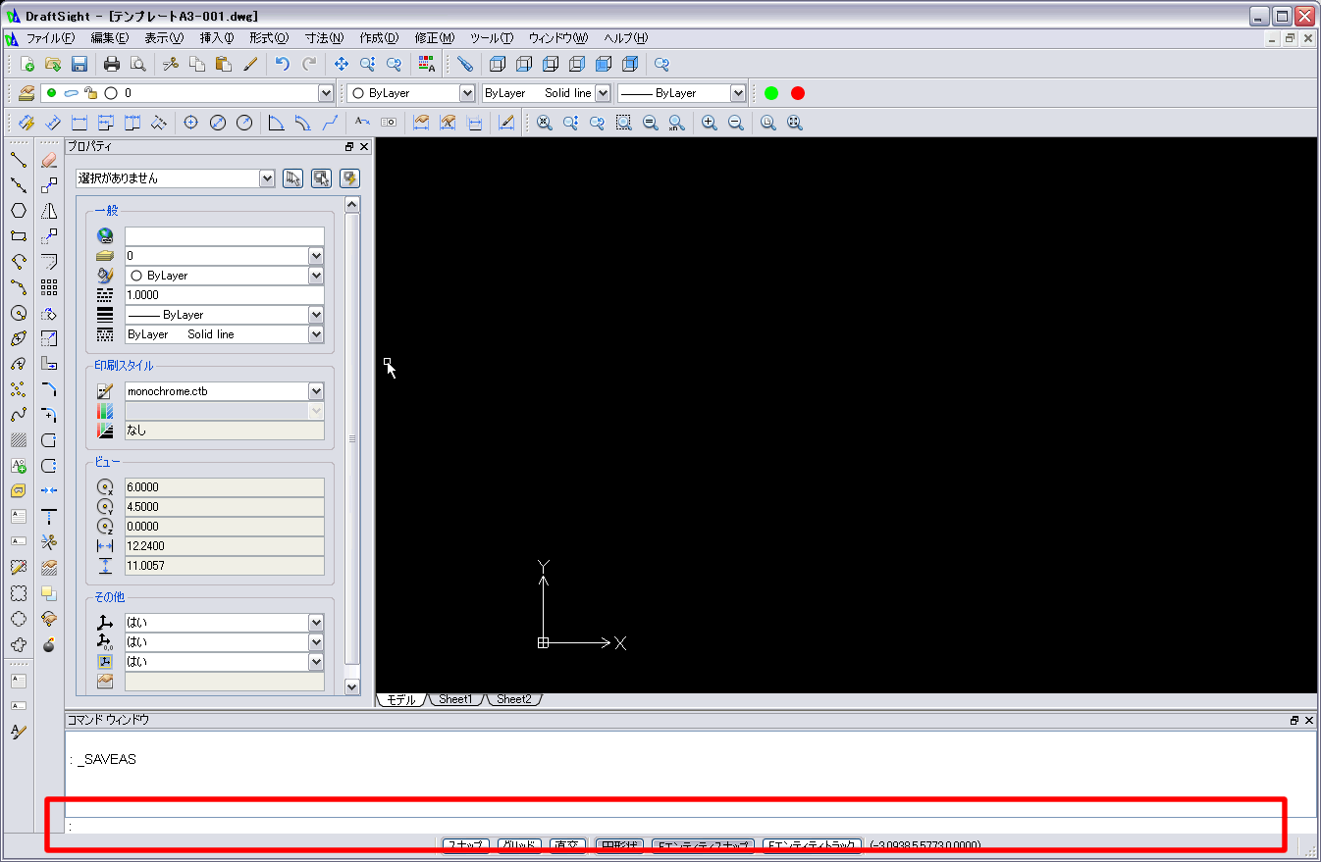The height and width of the screenshot is (862, 1321).
Task: Select the Angular dimension tool
Action: coord(277,123)
